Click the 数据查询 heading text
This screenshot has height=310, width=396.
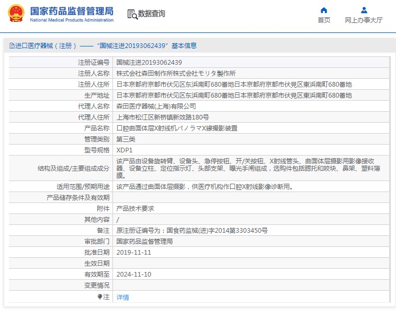pyautogui.click(x=151, y=14)
